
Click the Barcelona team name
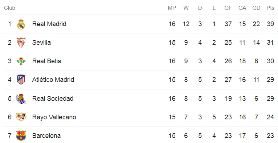[46, 135]
